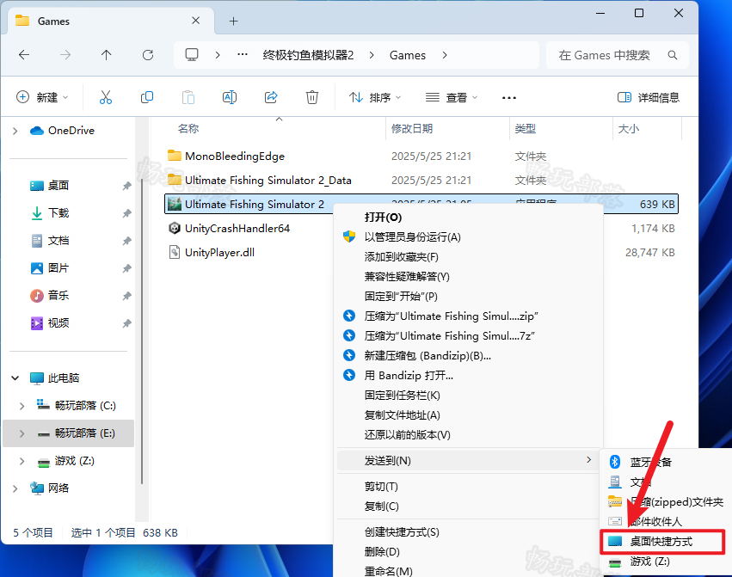Click the Ultimate Fishing Simulator 2 app icon
The width and height of the screenshot is (732, 577).
(x=175, y=204)
